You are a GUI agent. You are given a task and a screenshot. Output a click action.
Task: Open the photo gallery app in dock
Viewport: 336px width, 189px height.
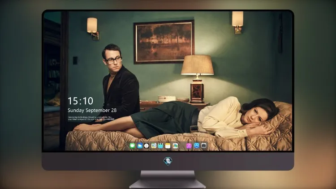click(175, 146)
